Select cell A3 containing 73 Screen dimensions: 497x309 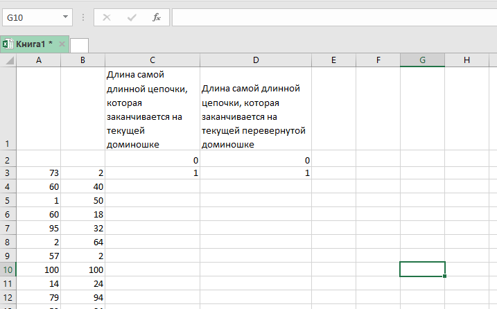(x=38, y=173)
